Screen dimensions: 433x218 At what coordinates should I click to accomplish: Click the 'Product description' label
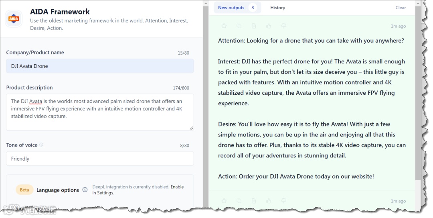[x=29, y=88]
